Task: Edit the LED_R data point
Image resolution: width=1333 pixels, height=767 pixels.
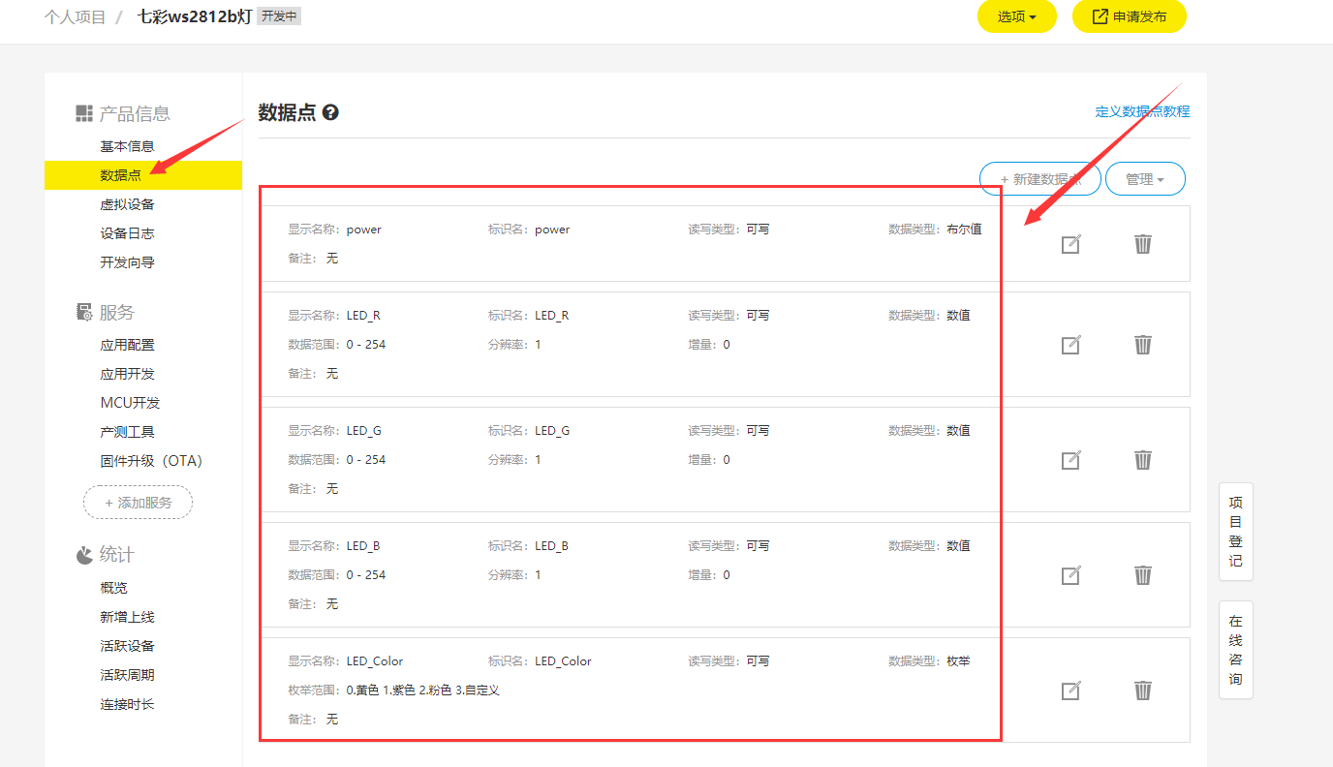Action: click(1070, 345)
